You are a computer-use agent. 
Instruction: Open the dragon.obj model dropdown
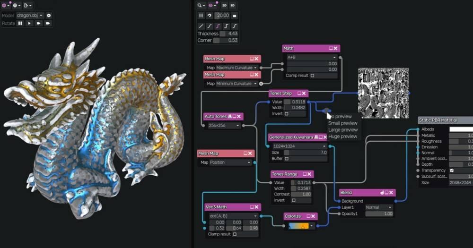pyautogui.click(x=30, y=16)
